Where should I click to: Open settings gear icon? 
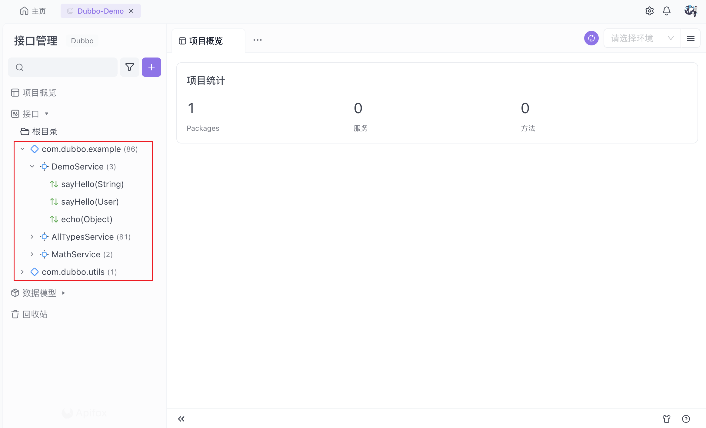click(x=649, y=11)
